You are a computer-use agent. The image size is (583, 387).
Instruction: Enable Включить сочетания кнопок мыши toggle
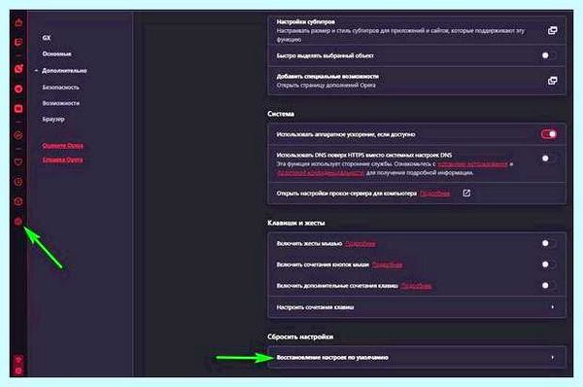tap(548, 264)
